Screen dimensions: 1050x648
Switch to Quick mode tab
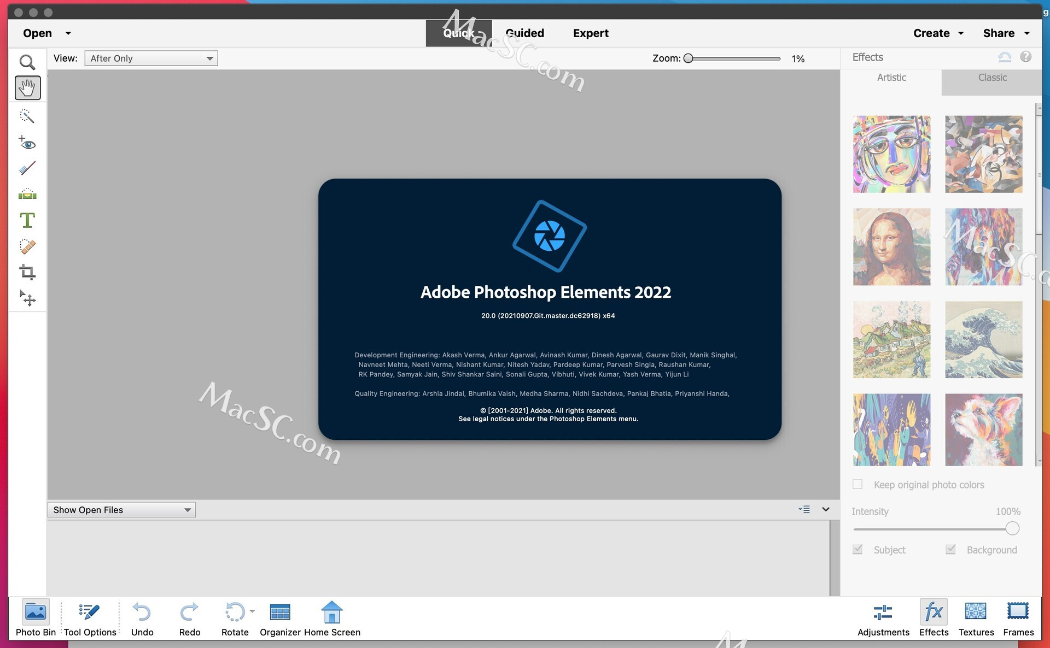(x=458, y=33)
